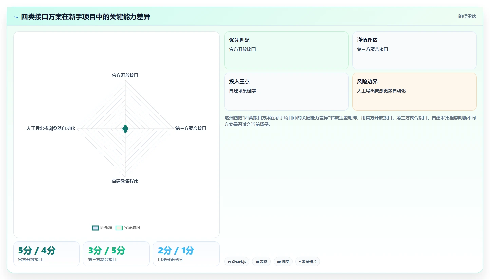Open the 风险边界 card
Viewport: 490px width, 280px height.
pyautogui.click(x=414, y=92)
